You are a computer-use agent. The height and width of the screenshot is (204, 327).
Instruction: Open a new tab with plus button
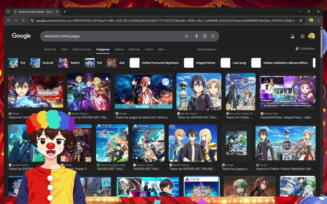tap(65, 12)
